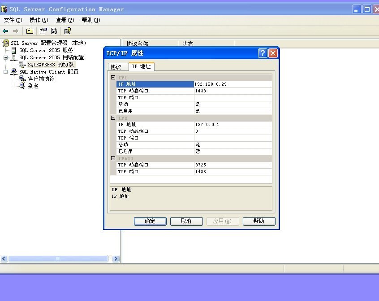The width and height of the screenshot is (379, 301).
Task: Select the 客户端协议 tree node
Action: (41, 79)
